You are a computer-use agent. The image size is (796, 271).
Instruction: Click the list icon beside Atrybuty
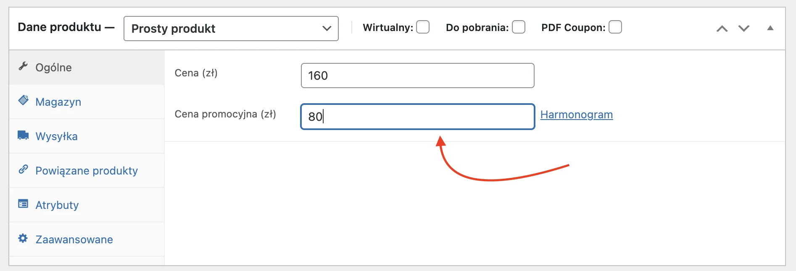pyautogui.click(x=23, y=204)
